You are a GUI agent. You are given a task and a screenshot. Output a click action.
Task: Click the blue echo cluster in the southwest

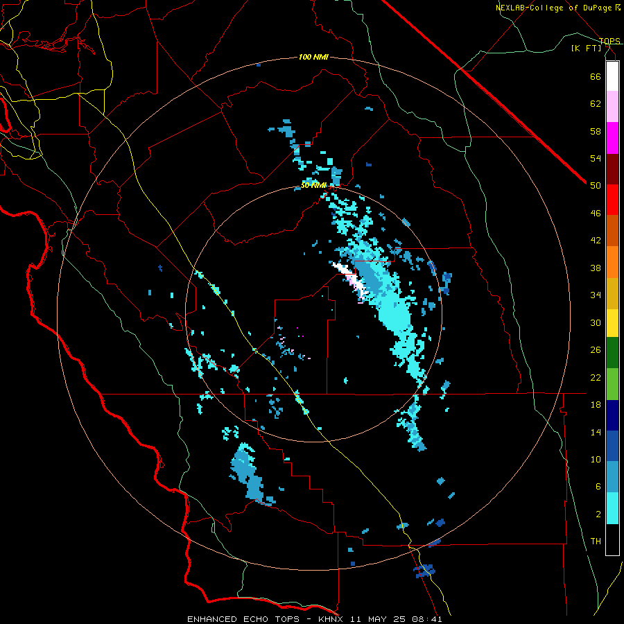pos(249,475)
